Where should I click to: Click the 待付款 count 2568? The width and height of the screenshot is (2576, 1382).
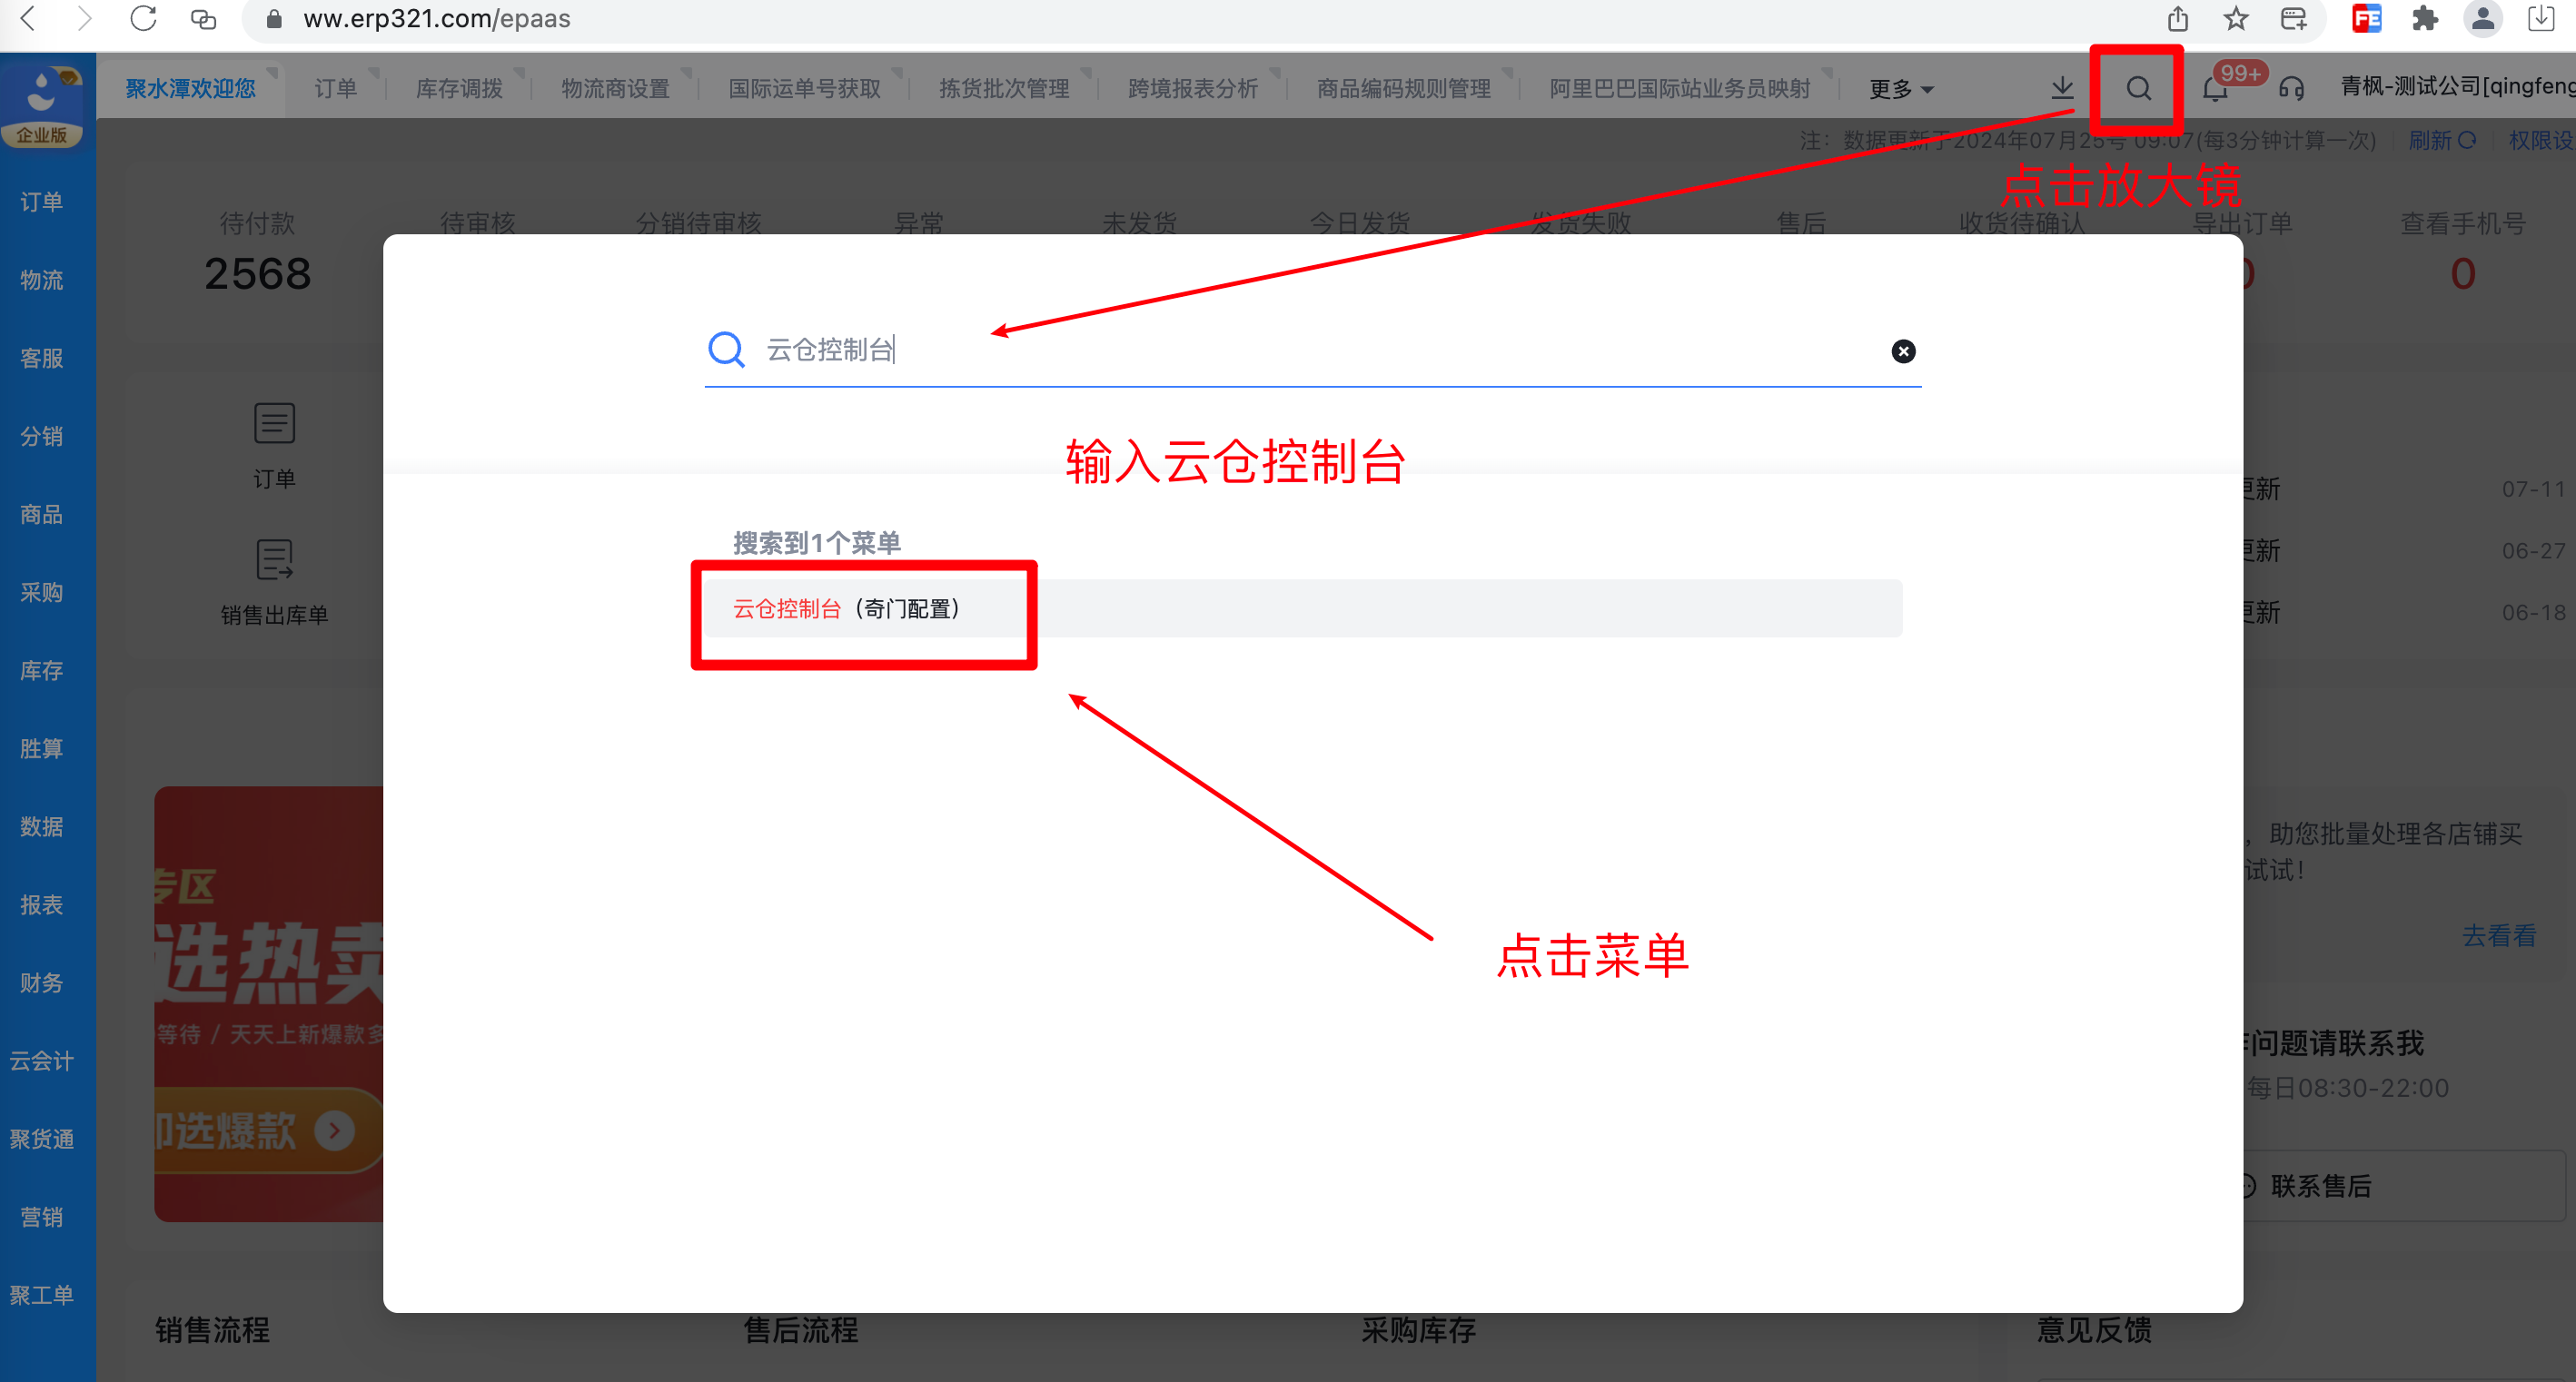click(x=258, y=273)
